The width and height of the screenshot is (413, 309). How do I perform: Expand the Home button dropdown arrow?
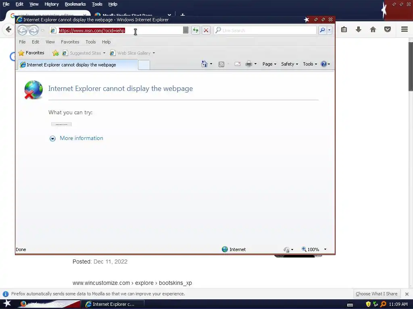[x=211, y=64]
